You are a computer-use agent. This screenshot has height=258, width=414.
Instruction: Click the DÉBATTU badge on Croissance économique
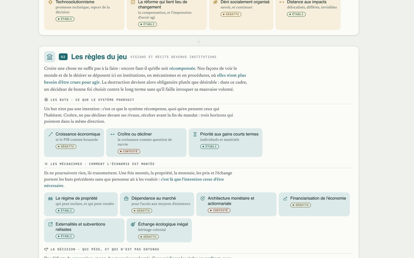click(x=66, y=146)
